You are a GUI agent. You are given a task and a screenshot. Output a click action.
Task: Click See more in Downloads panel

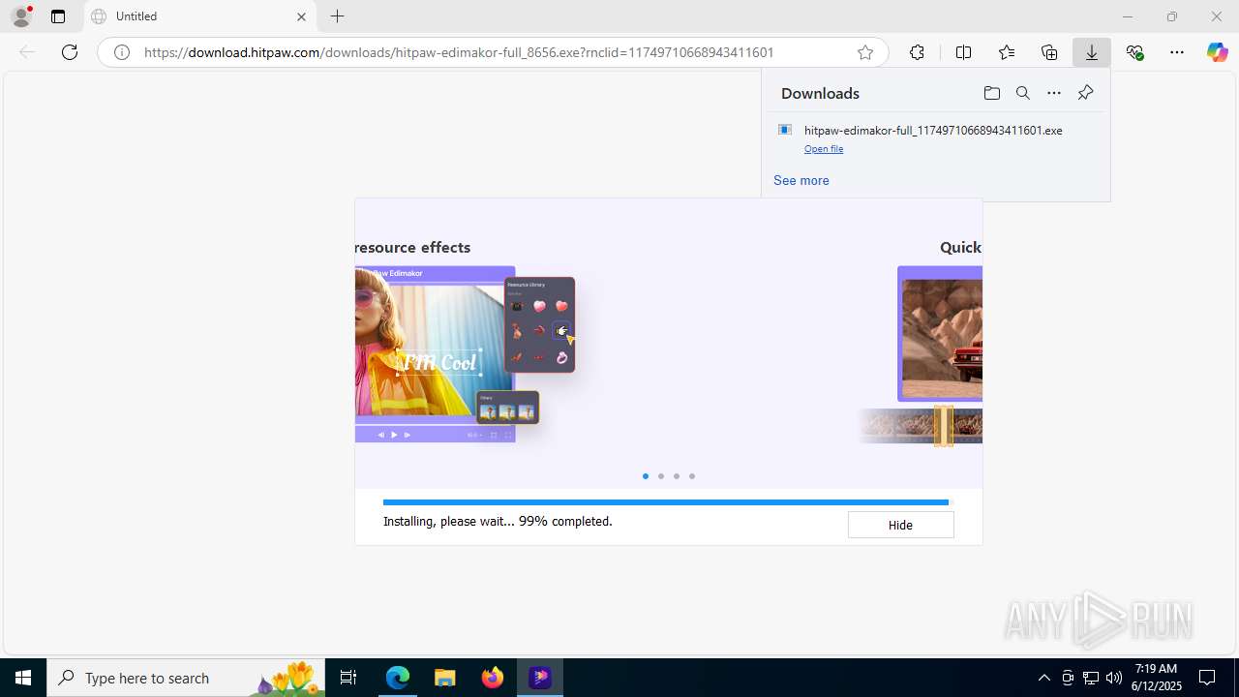(x=801, y=180)
